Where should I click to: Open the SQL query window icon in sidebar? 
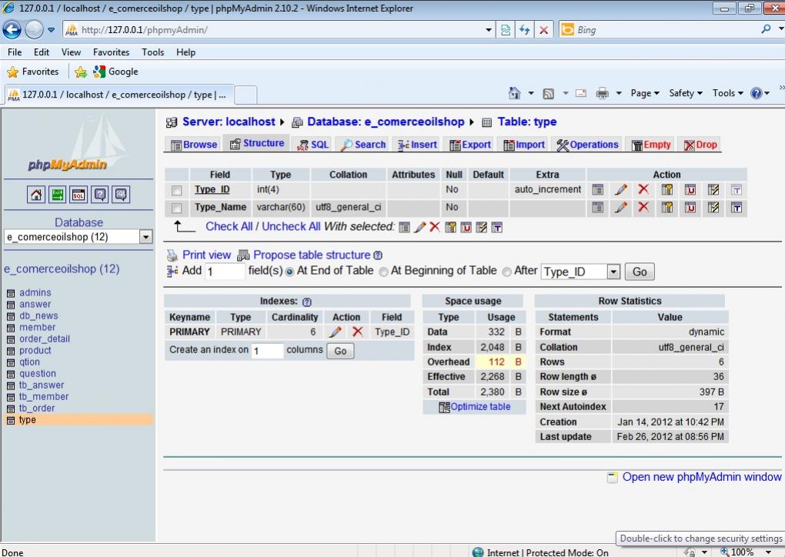coord(78,195)
